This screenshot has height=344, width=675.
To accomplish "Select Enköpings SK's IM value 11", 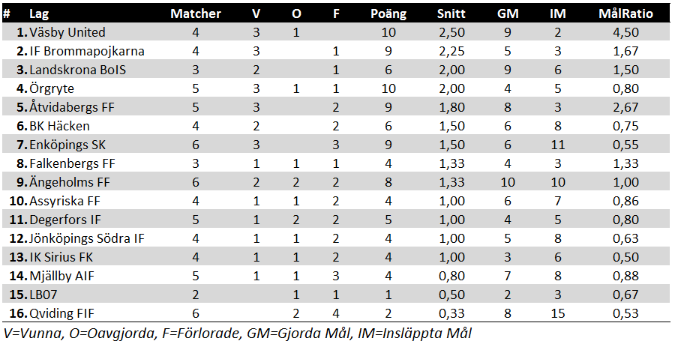I will click(x=557, y=145).
